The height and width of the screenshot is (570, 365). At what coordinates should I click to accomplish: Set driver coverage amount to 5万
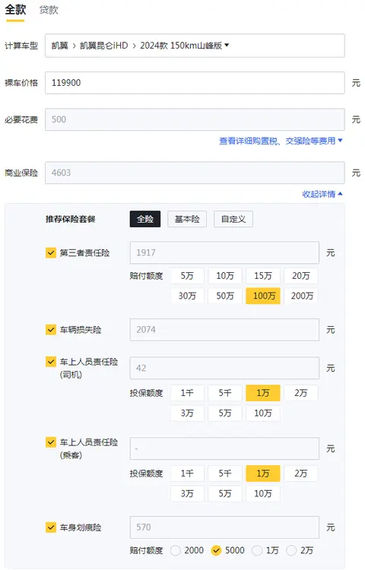225,413
